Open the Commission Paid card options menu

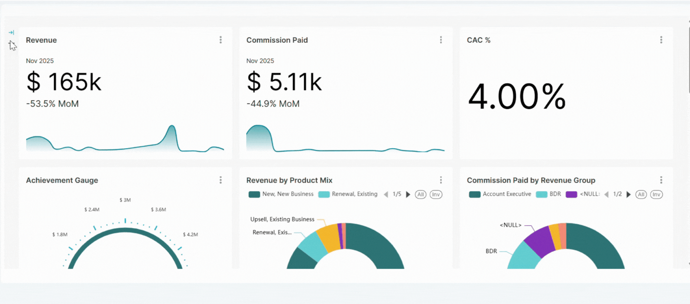(441, 40)
